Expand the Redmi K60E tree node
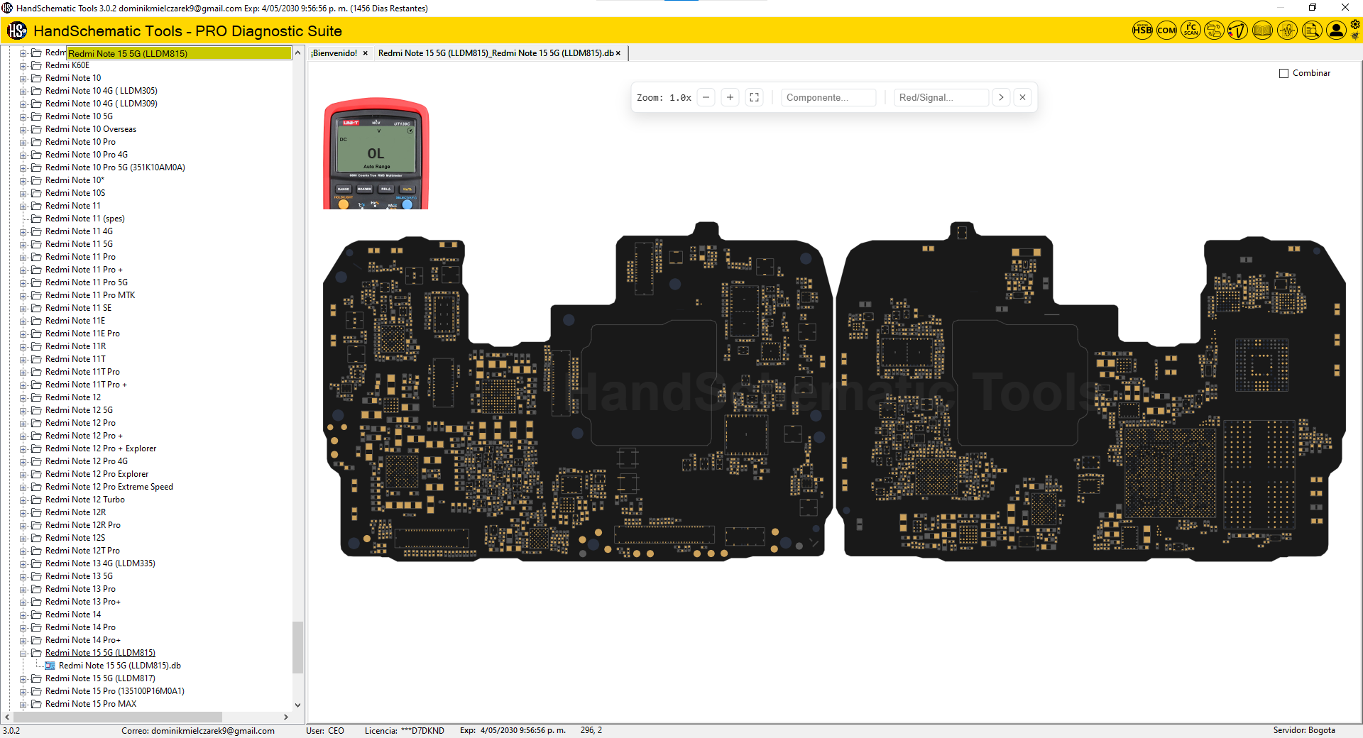Image resolution: width=1363 pixels, height=738 pixels. [x=23, y=65]
